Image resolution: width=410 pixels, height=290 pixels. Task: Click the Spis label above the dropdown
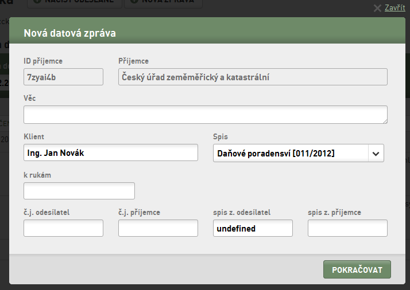coord(221,137)
